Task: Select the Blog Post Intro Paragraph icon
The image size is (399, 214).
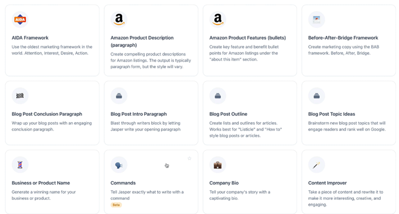Action: tap(119, 96)
